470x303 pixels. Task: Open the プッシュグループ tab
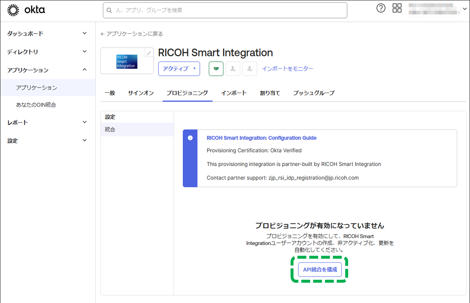pyautogui.click(x=314, y=93)
